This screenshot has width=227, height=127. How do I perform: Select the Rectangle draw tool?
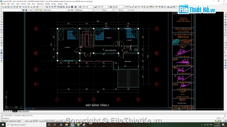pyautogui.click(x=1, y=24)
